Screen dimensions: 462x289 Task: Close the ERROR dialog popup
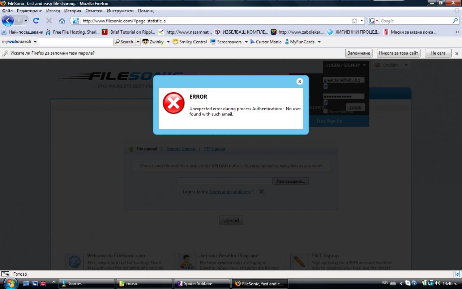click(x=299, y=81)
